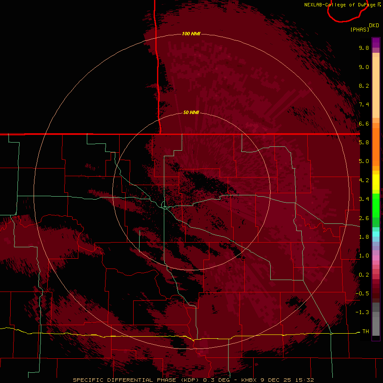The width and height of the screenshot is (383, 383).
Task: Click the 1.8 scale label
Action: pos(364,237)
